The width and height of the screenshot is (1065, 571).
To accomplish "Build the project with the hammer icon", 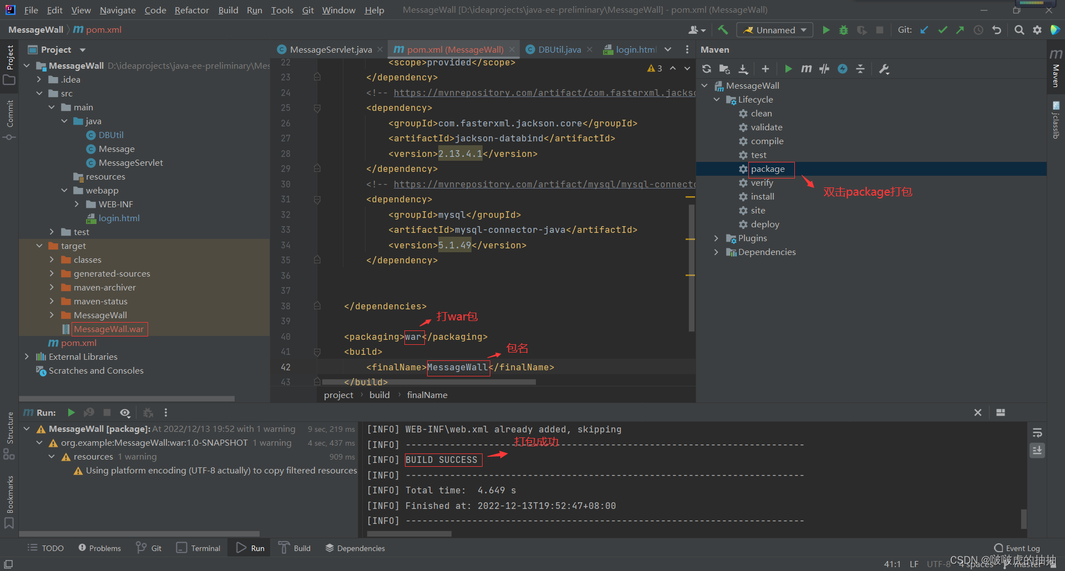I will coord(723,30).
